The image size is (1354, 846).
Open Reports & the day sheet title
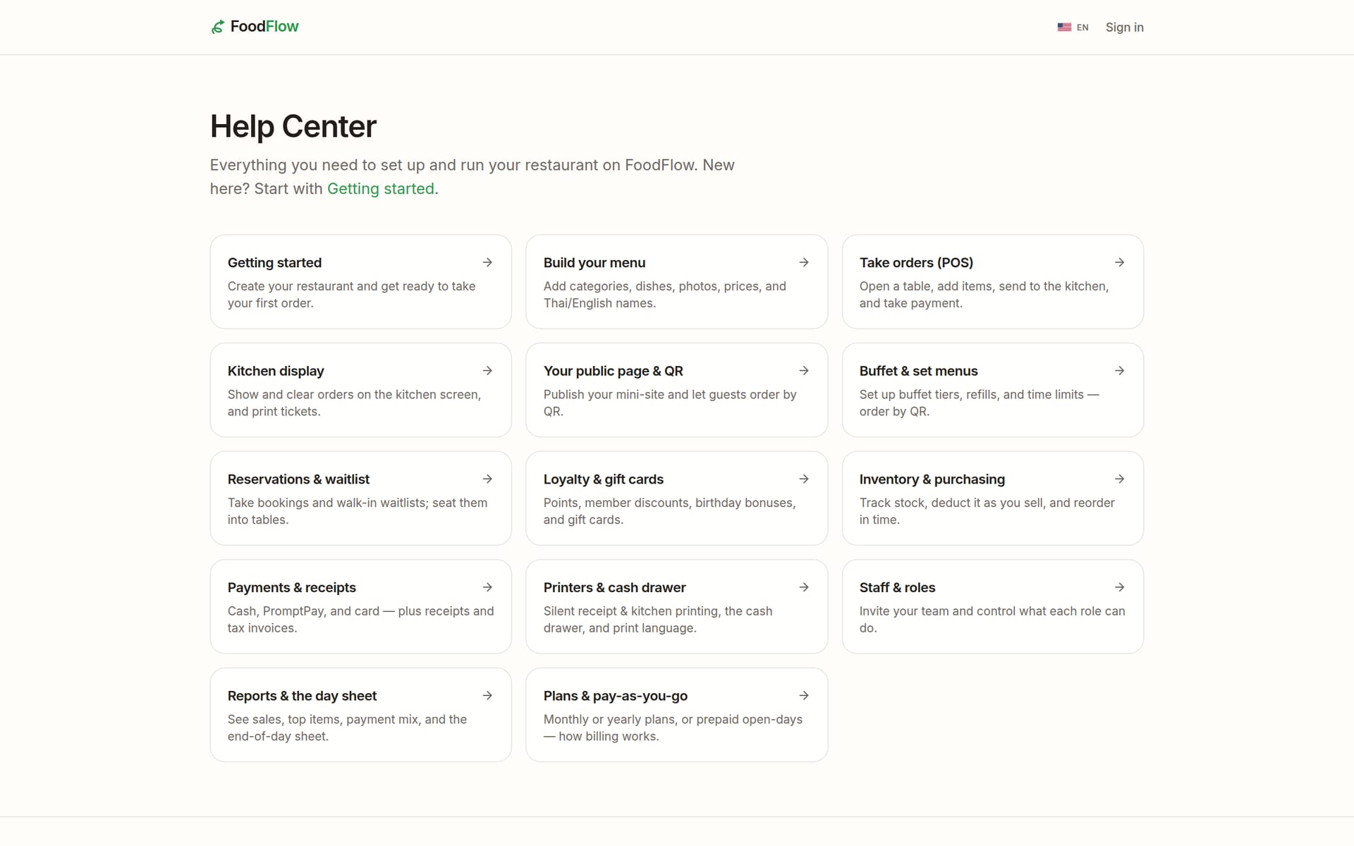click(302, 697)
